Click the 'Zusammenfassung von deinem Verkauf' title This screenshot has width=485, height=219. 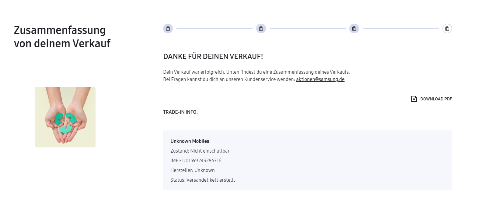[62, 37]
